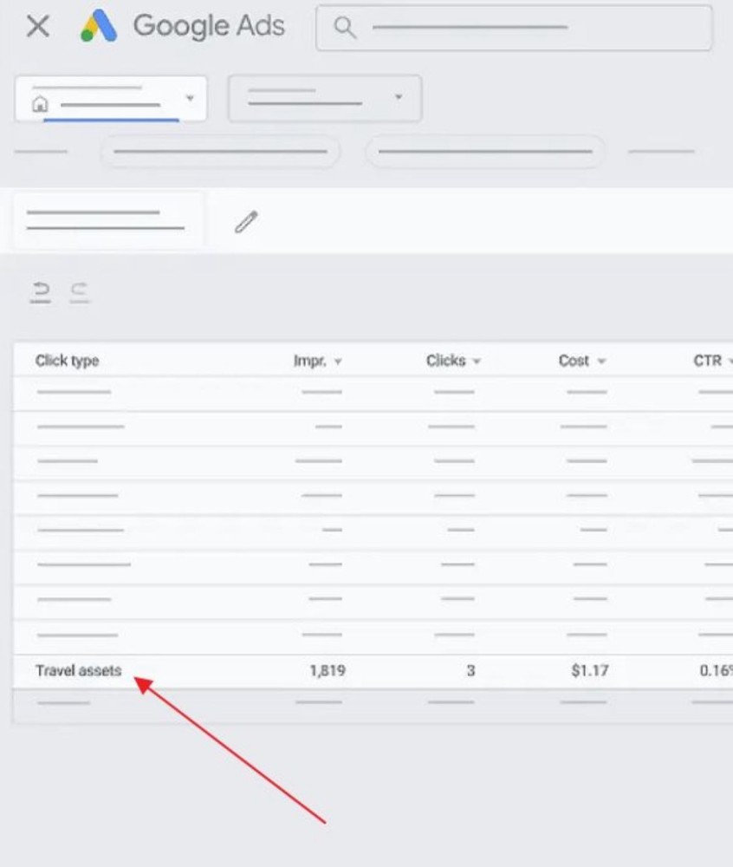Screen dimensions: 733x867
Task: Click the pencil edit icon
Action: [x=246, y=222]
